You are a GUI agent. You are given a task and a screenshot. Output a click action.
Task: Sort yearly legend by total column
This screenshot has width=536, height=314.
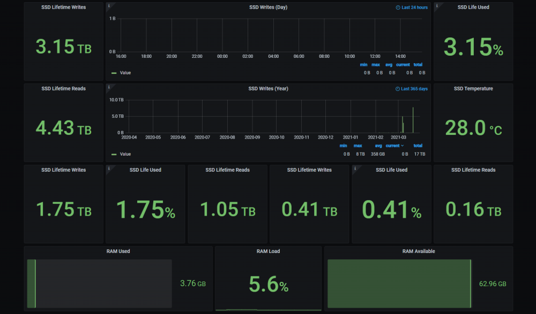tap(418, 145)
